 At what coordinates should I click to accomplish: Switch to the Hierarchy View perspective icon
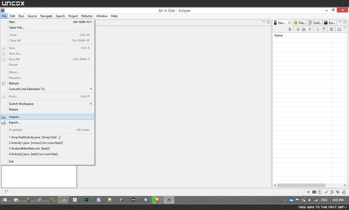pyautogui.click(x=332, y=192)
